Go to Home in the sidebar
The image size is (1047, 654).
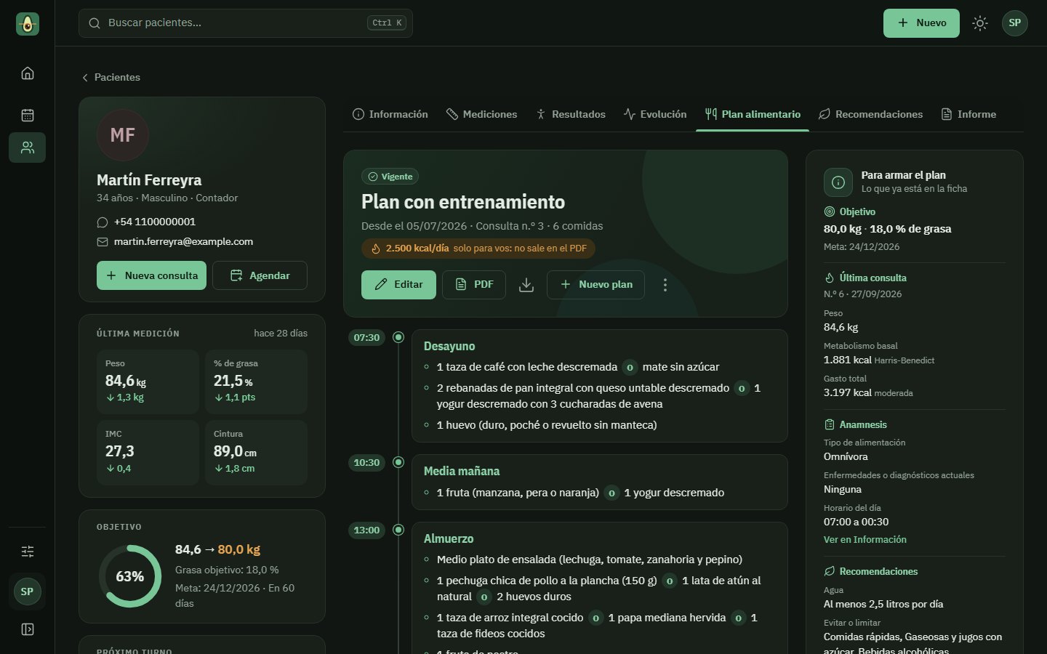[28, 73]
